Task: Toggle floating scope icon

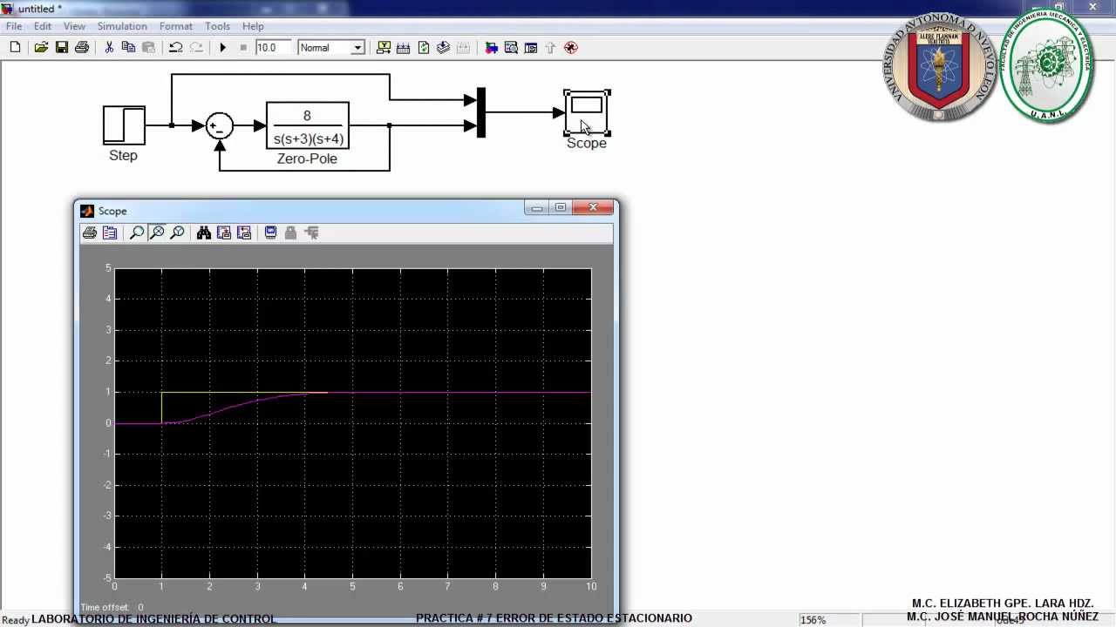Action: pyautogui.click(x=271, y=233)
